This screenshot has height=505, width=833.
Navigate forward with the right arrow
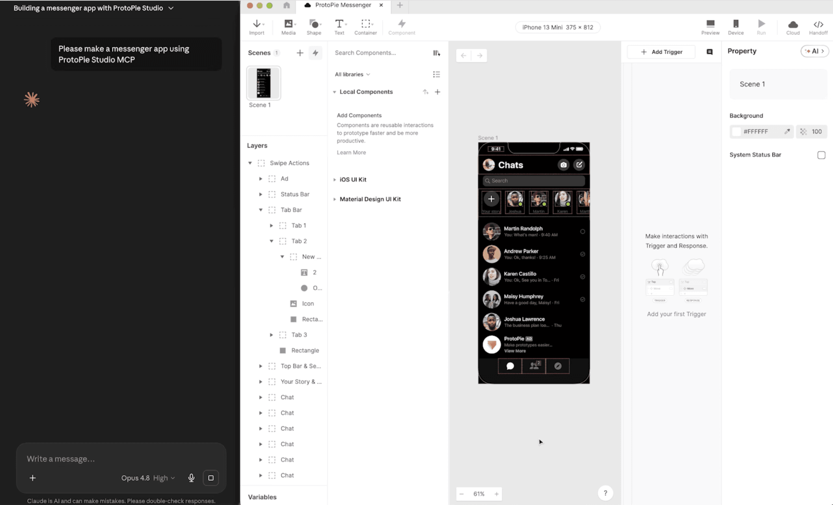click(479, 55)
